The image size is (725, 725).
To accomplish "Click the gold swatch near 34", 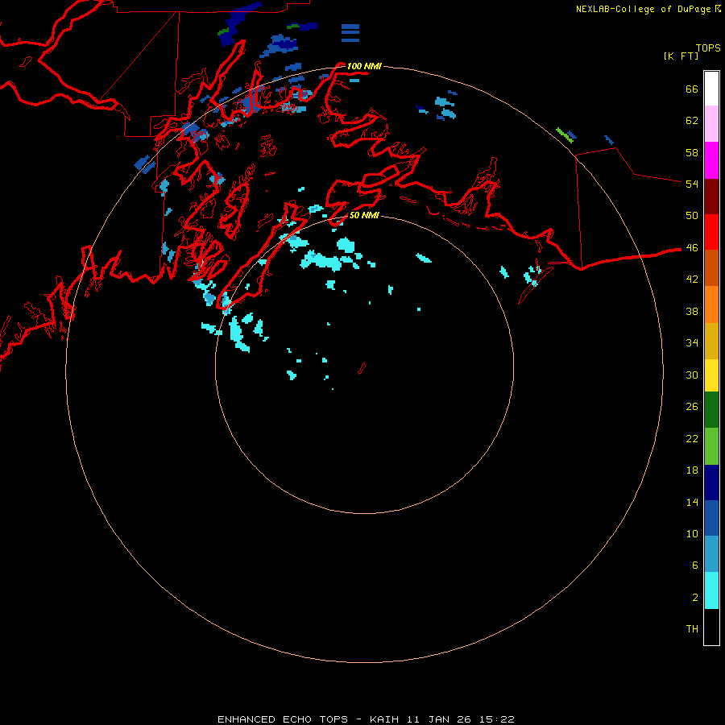I will pyautogui.click(x=711, y=341).
